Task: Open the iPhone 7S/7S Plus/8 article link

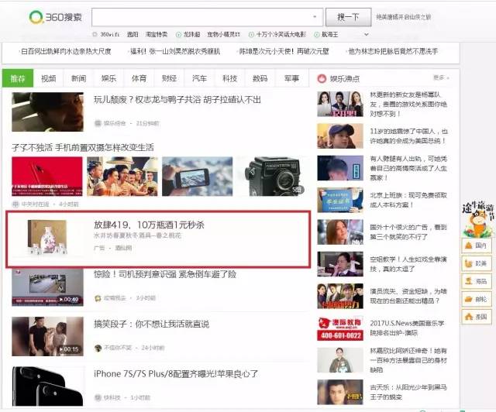Action: 176,374
